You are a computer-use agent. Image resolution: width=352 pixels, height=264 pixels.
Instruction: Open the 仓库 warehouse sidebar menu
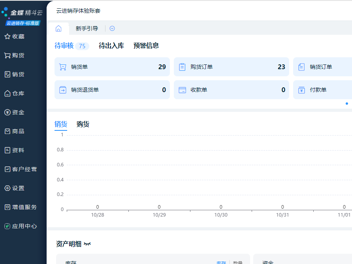pos(15,93)
